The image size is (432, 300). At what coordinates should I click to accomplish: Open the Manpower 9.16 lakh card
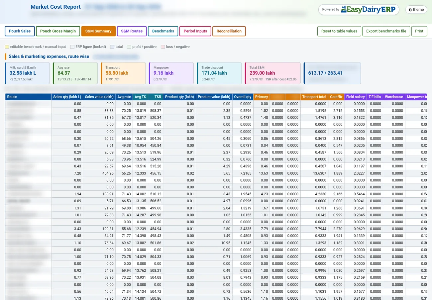[x=171, y=73]
